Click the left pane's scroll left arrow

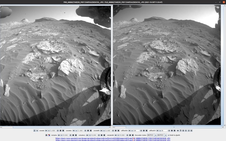[1, 127]
